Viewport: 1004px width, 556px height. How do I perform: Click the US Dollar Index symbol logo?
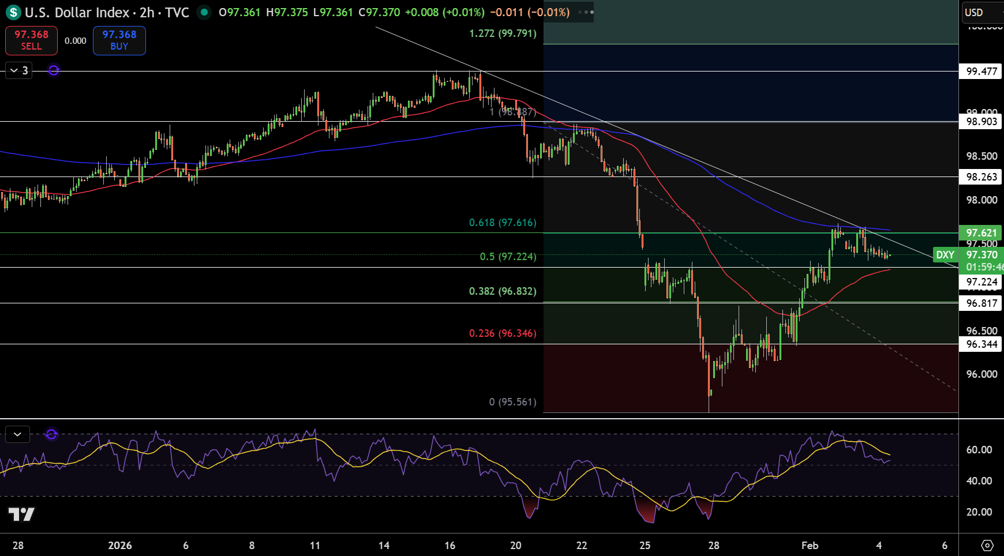point(13,12)
